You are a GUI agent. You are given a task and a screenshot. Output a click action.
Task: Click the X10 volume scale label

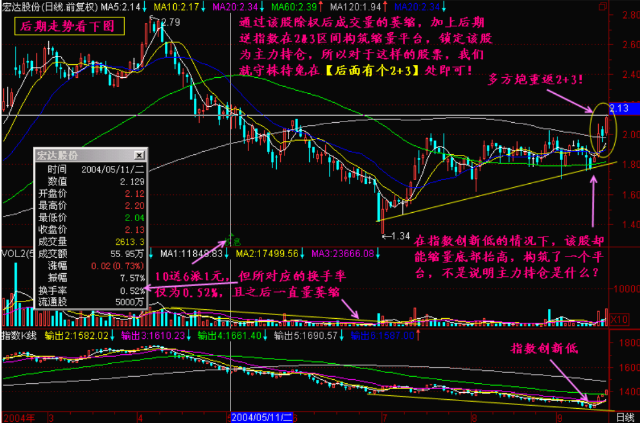pyautogui.click(x=618, y=318)
